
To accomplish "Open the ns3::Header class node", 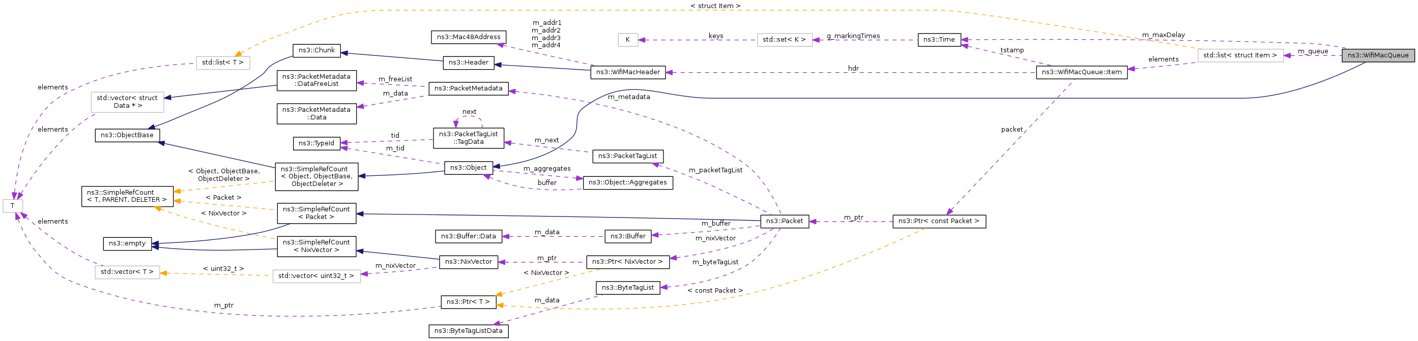I will pos(469,63).
